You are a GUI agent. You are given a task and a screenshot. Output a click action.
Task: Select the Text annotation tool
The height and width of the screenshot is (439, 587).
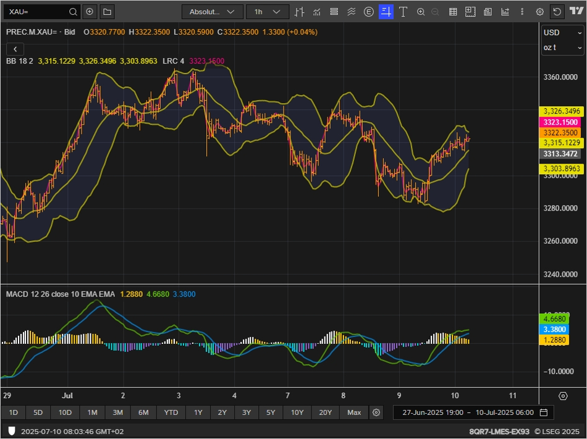[403, 12]
